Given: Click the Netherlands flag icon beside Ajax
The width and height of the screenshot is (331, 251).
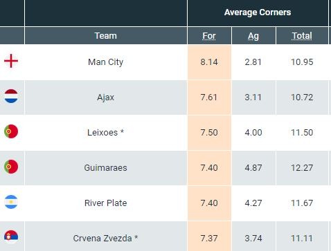Looking at the screenshot, I should pyautogui.click(x=11, y=96).
